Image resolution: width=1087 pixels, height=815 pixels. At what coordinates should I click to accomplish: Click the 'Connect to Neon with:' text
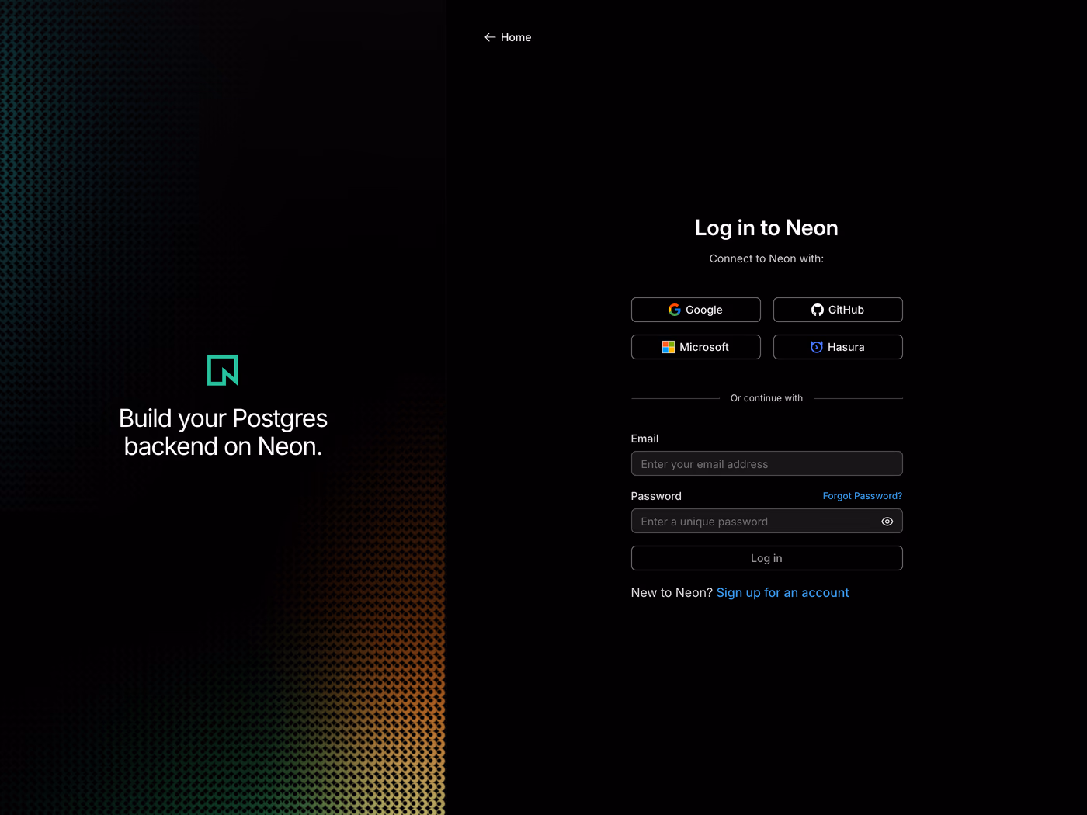[766, 258]
